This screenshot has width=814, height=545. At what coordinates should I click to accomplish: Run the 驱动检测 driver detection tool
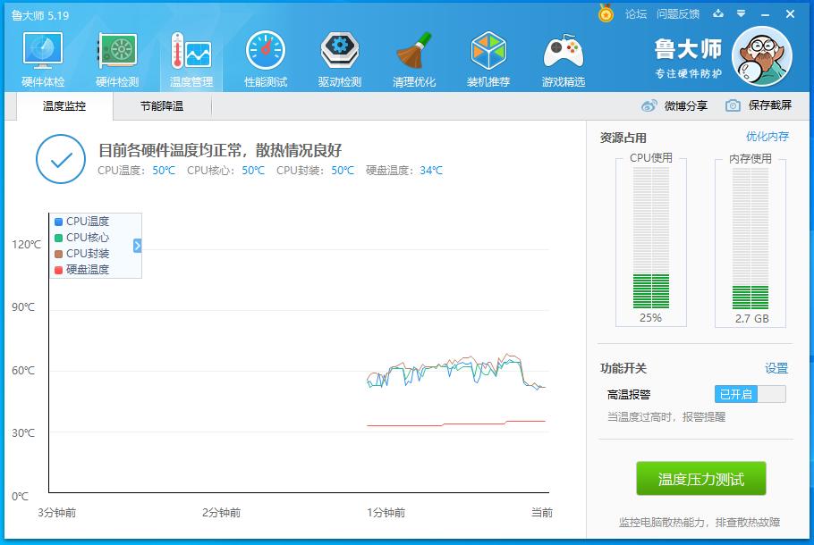click(x=339, y=56)
